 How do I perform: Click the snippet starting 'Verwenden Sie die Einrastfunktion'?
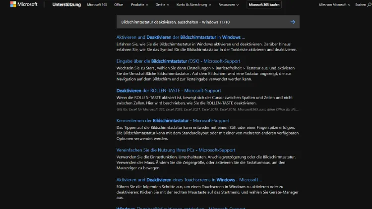pos(206,162)
